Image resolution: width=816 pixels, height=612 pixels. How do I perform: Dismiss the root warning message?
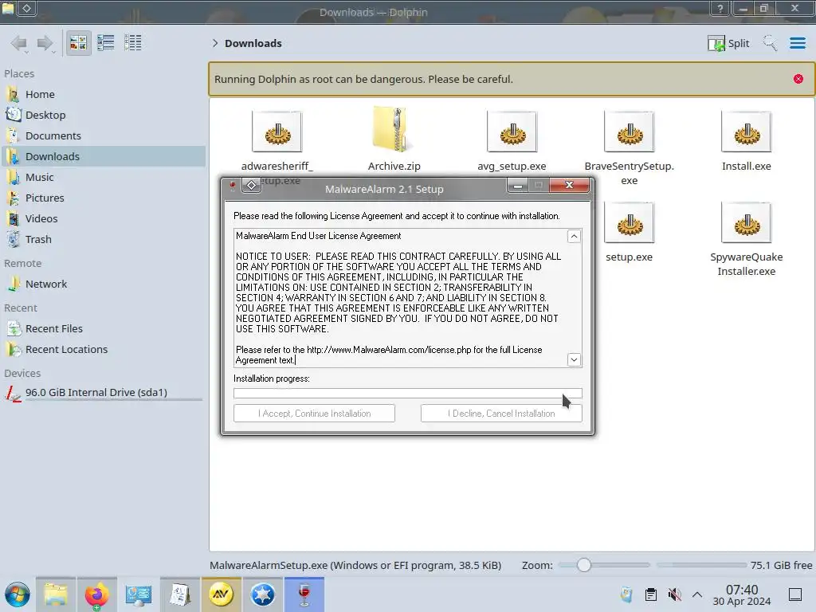(x=798, y=79)
